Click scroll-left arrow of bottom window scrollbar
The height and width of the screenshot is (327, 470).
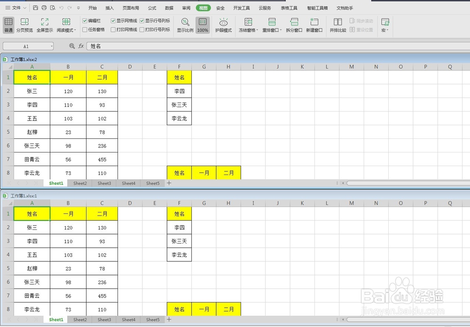point(343,319)
